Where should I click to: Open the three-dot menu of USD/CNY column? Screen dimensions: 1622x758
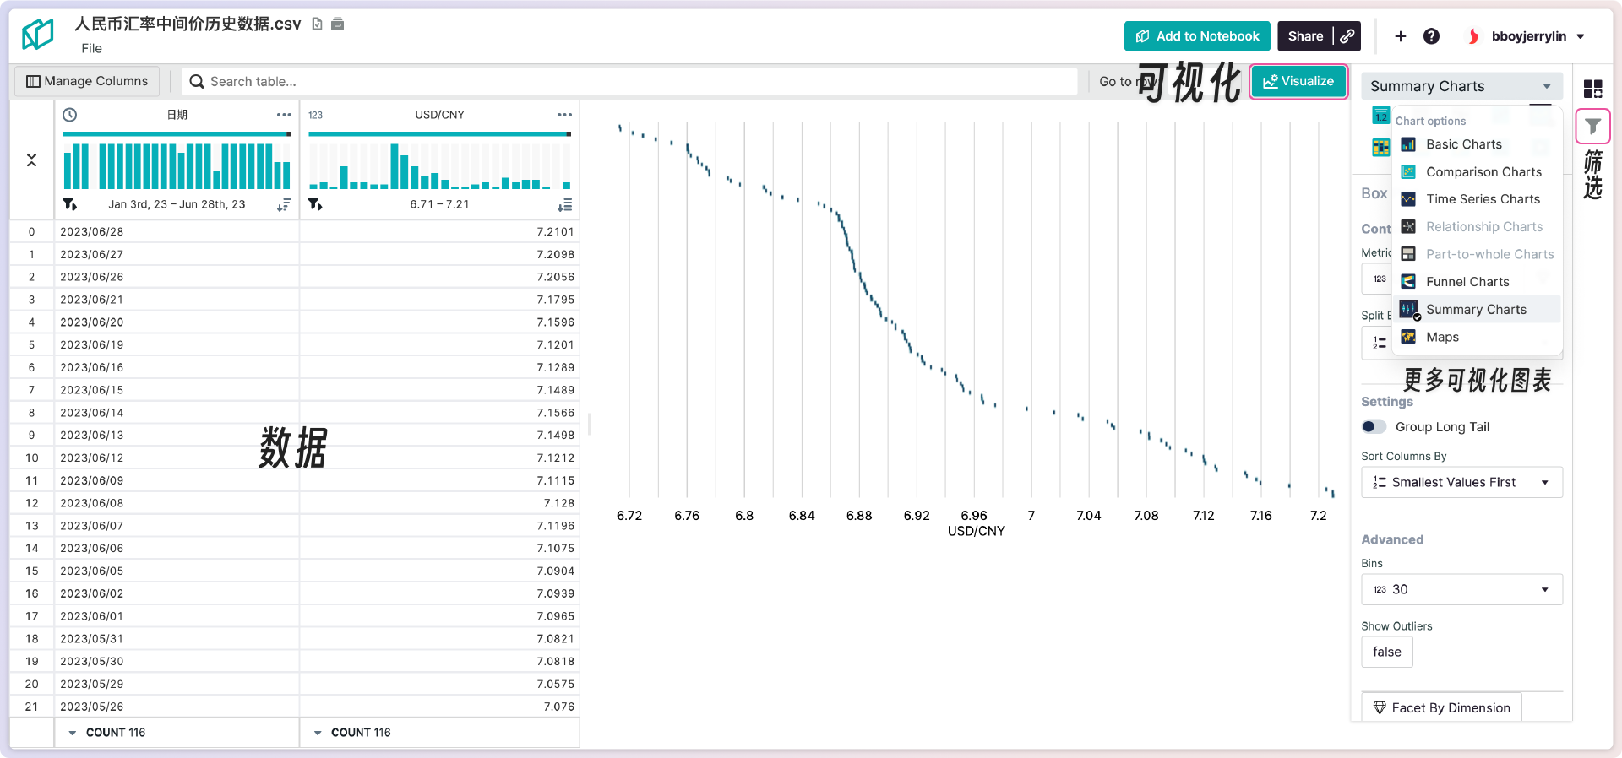[564, 115]
